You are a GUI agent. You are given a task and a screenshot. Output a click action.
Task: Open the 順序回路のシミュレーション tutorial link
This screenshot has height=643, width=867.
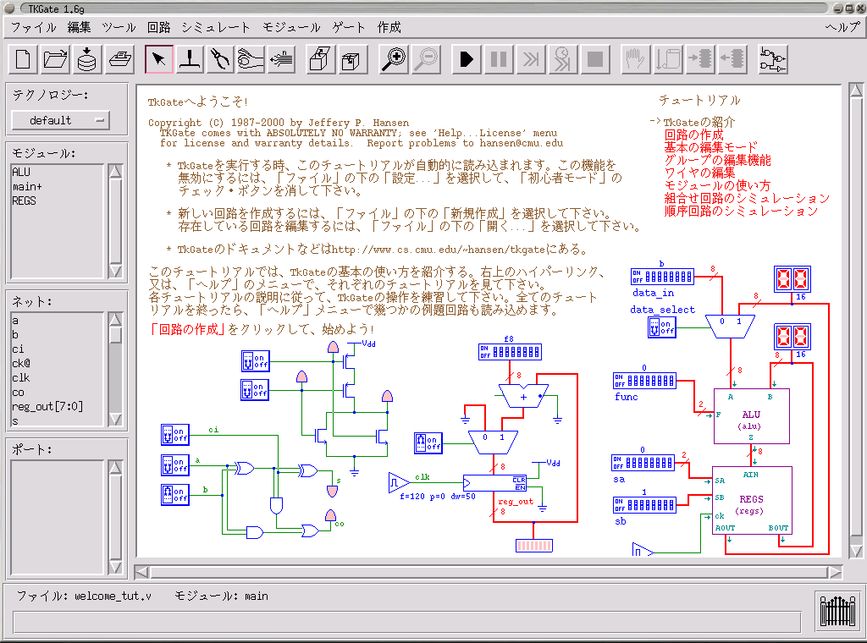pyautogui.click(x=741, y=211)
